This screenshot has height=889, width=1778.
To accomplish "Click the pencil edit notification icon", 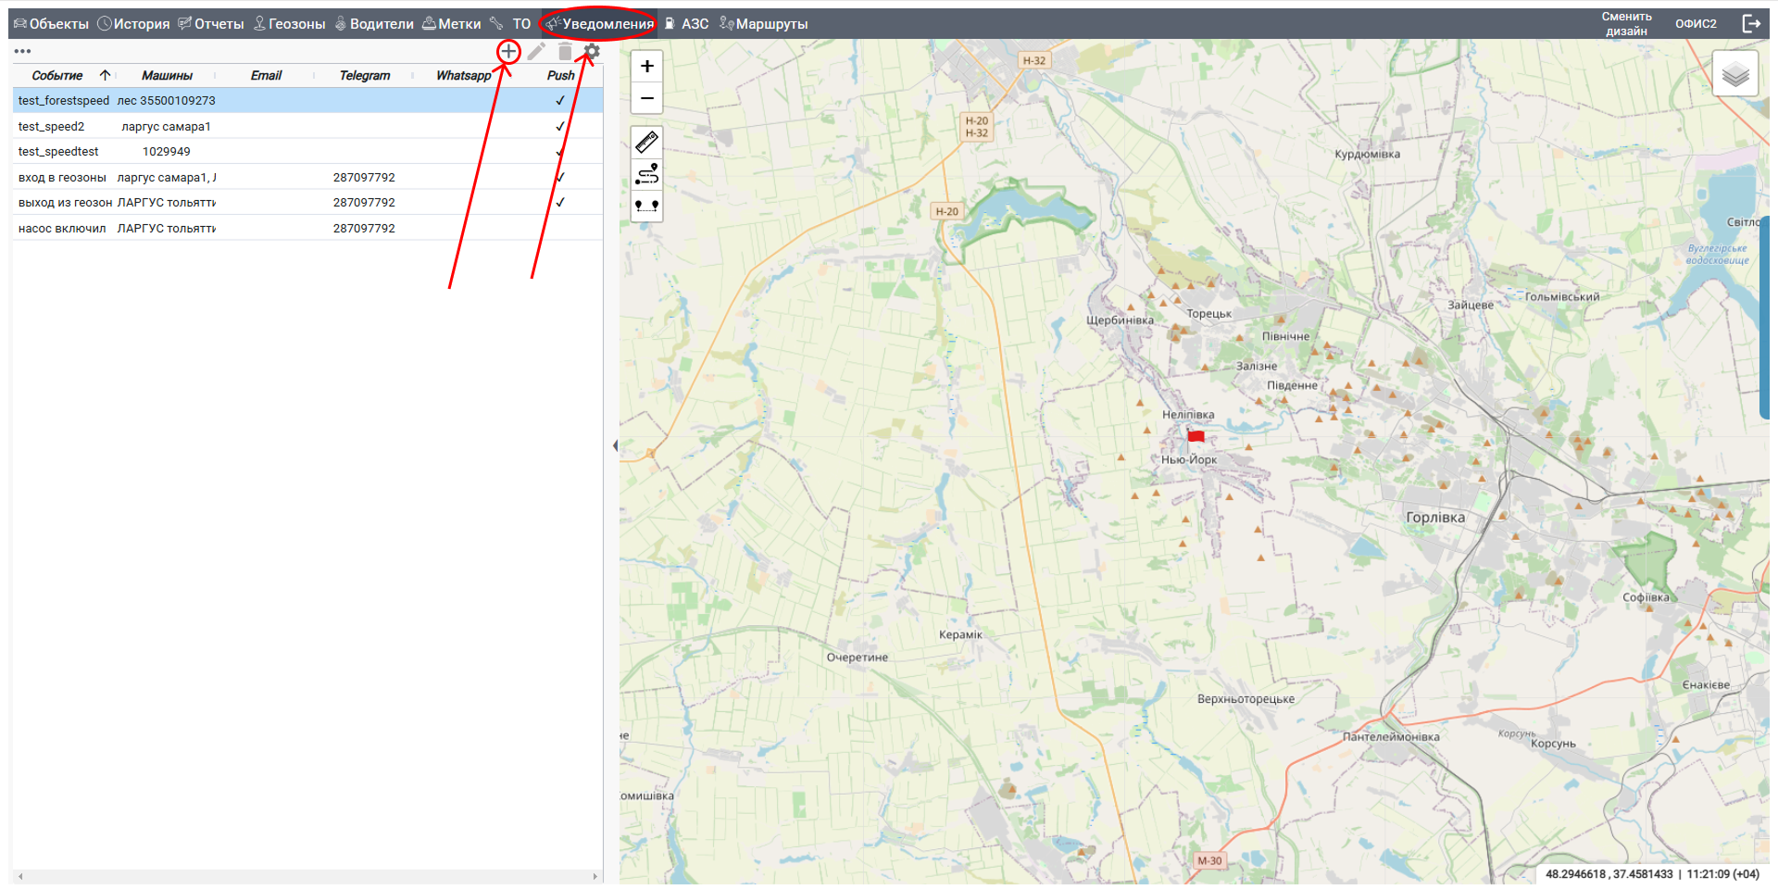I will 536,52.
